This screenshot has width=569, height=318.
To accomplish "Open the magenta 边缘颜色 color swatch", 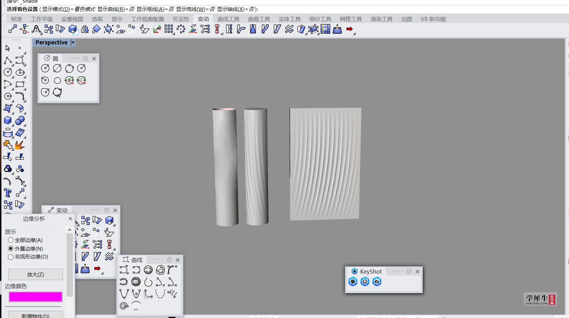I will [35, 297].
